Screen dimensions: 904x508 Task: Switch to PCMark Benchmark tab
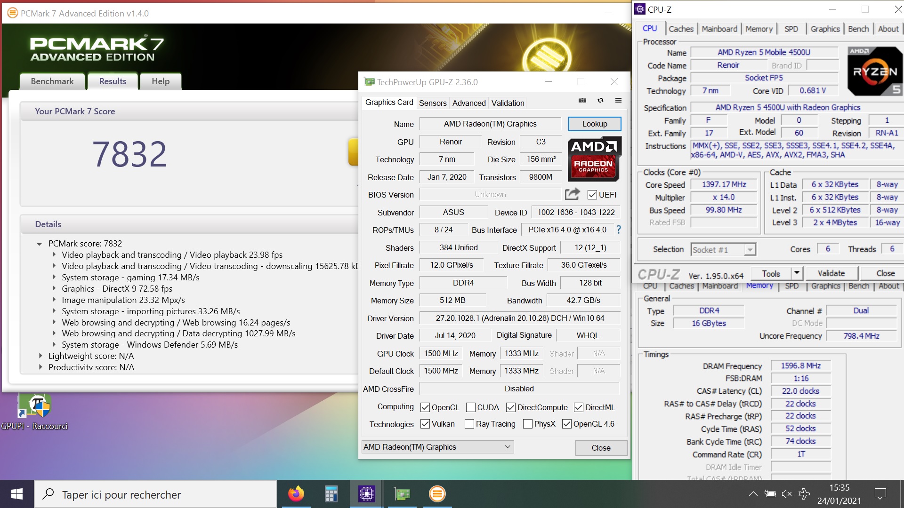pos(52,81)
